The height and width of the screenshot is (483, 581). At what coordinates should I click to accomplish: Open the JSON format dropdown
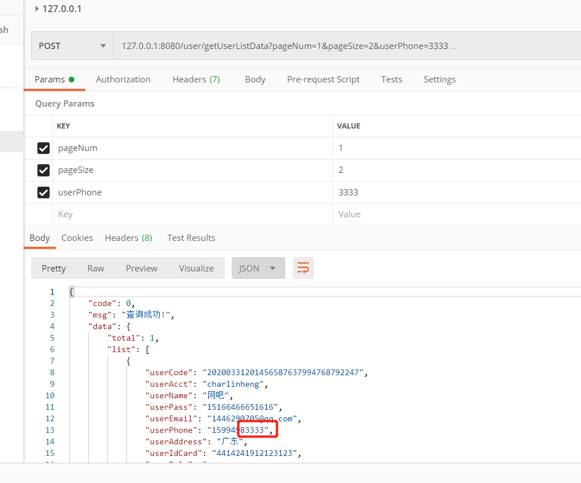point(258,268)
